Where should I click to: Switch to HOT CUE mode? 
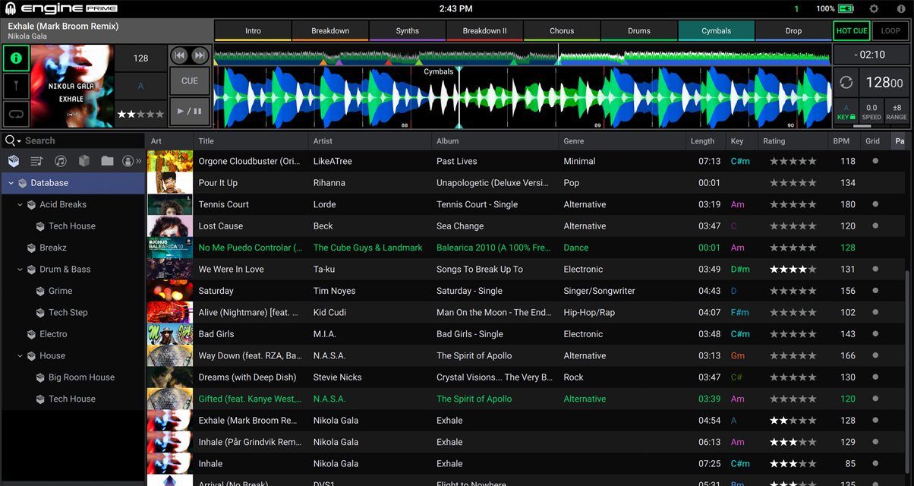tap(851, 31)
